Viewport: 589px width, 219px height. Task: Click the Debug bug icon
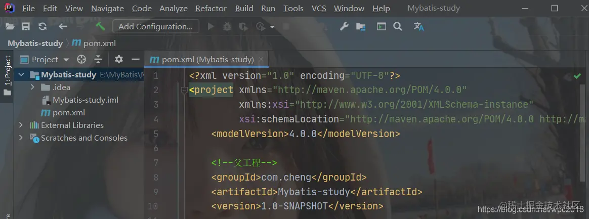point(227,26)
